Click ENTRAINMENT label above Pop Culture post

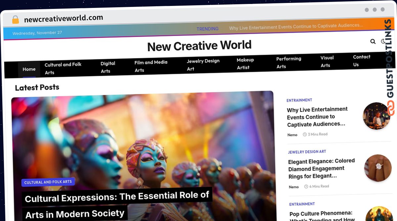pyautogui.click(x=302, y=204)
